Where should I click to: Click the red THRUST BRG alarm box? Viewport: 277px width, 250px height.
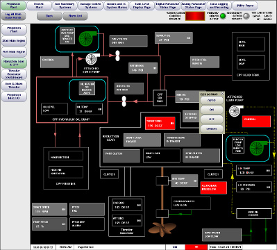coord(160,124)
